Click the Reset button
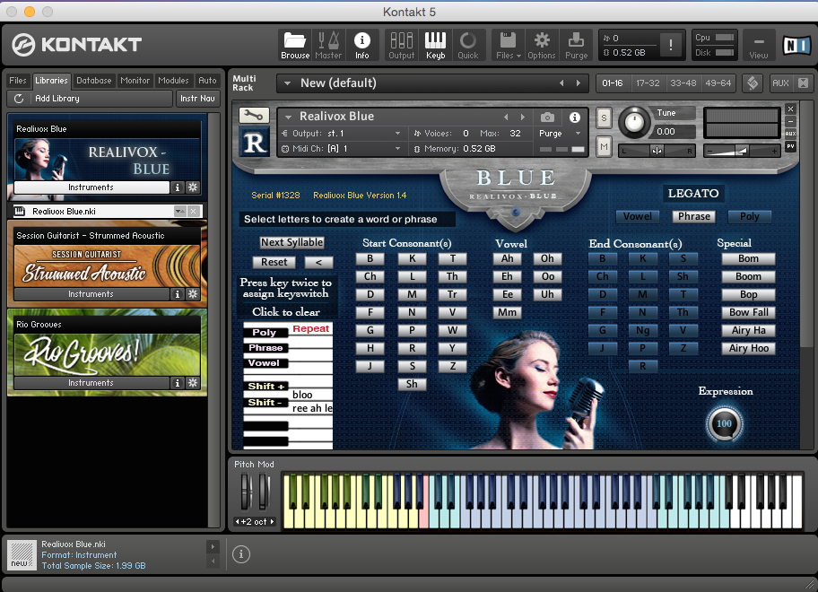 click(x=274, y=262)
